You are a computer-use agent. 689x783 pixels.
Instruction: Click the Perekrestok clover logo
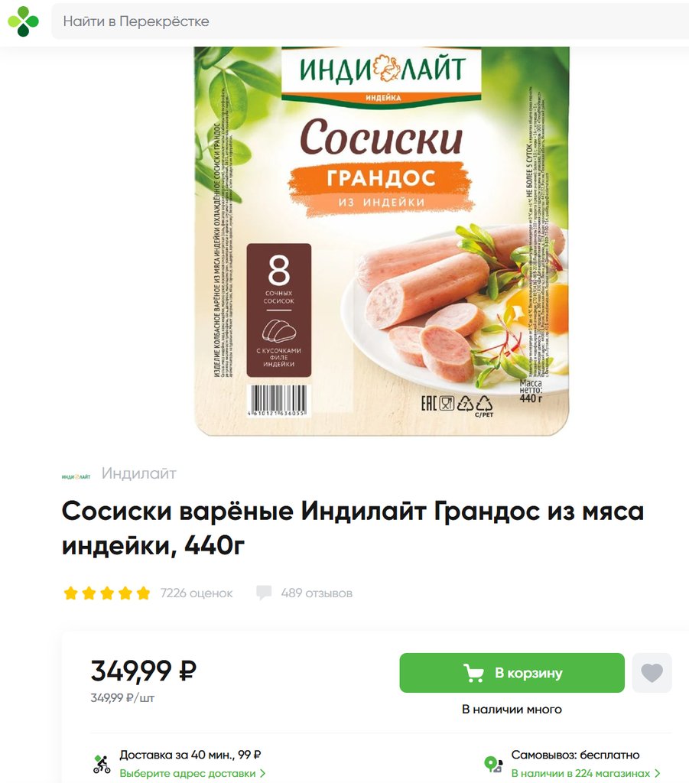tap(23, 21)
